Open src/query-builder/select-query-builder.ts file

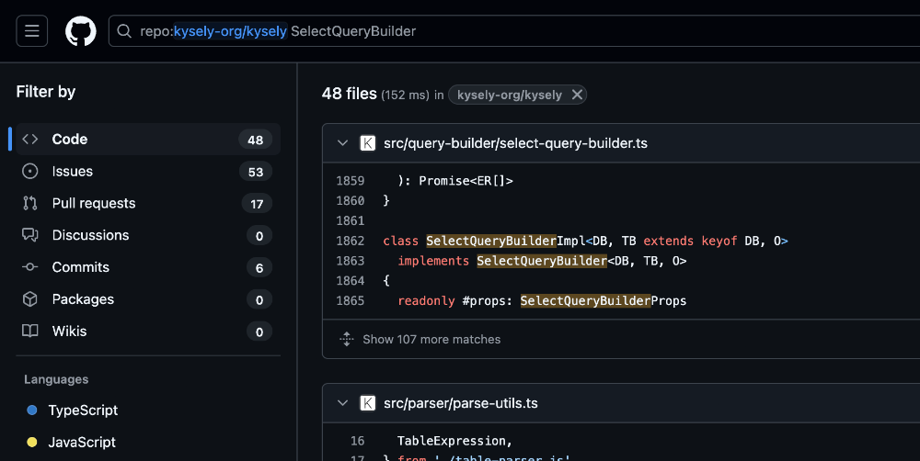(515, 143)
